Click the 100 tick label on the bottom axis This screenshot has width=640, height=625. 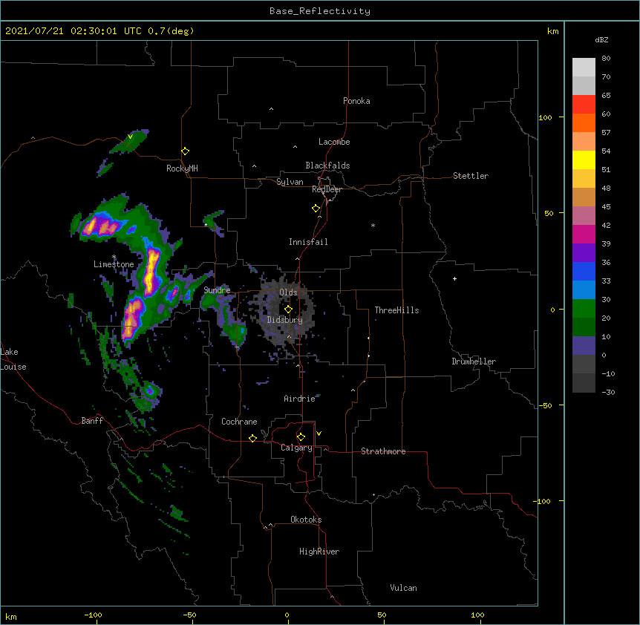point(477,615)
